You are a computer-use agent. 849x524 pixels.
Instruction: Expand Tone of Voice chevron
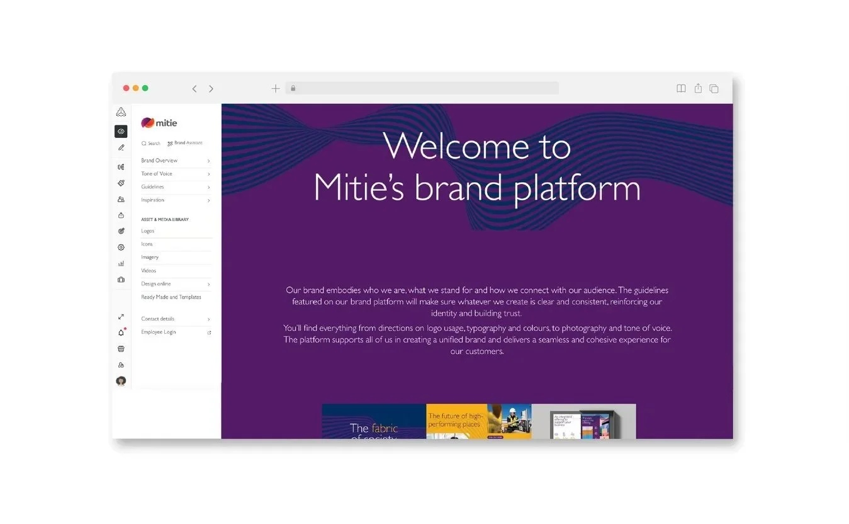(209, 174)
